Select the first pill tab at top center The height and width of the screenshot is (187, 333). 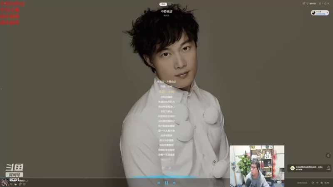click(163, 4)
